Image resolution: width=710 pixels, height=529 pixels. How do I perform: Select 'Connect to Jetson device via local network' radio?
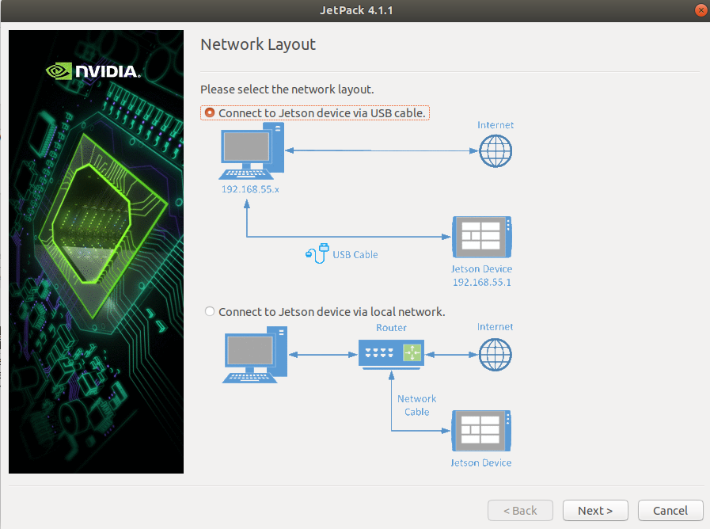click(209, 311)
